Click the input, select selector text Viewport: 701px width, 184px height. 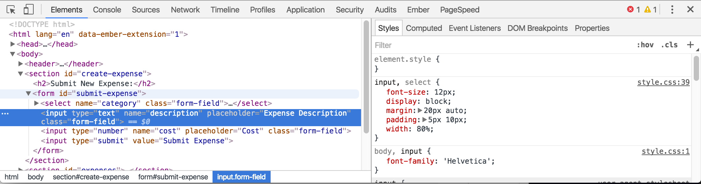click(403, 82)
